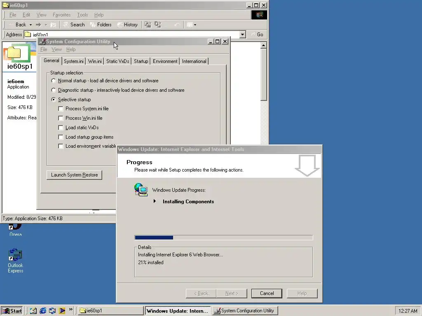The height and width of the screenshot is (316, 422).
Task: Click the Go button next to the Address bar
Action: pyautogui.click(x=257, y=35)
